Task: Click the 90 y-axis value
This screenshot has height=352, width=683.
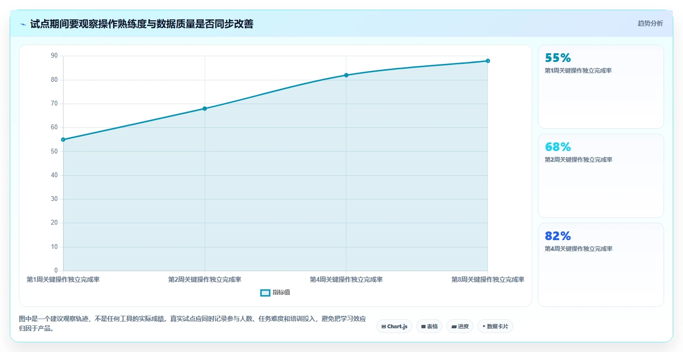Action: (54, 56)
